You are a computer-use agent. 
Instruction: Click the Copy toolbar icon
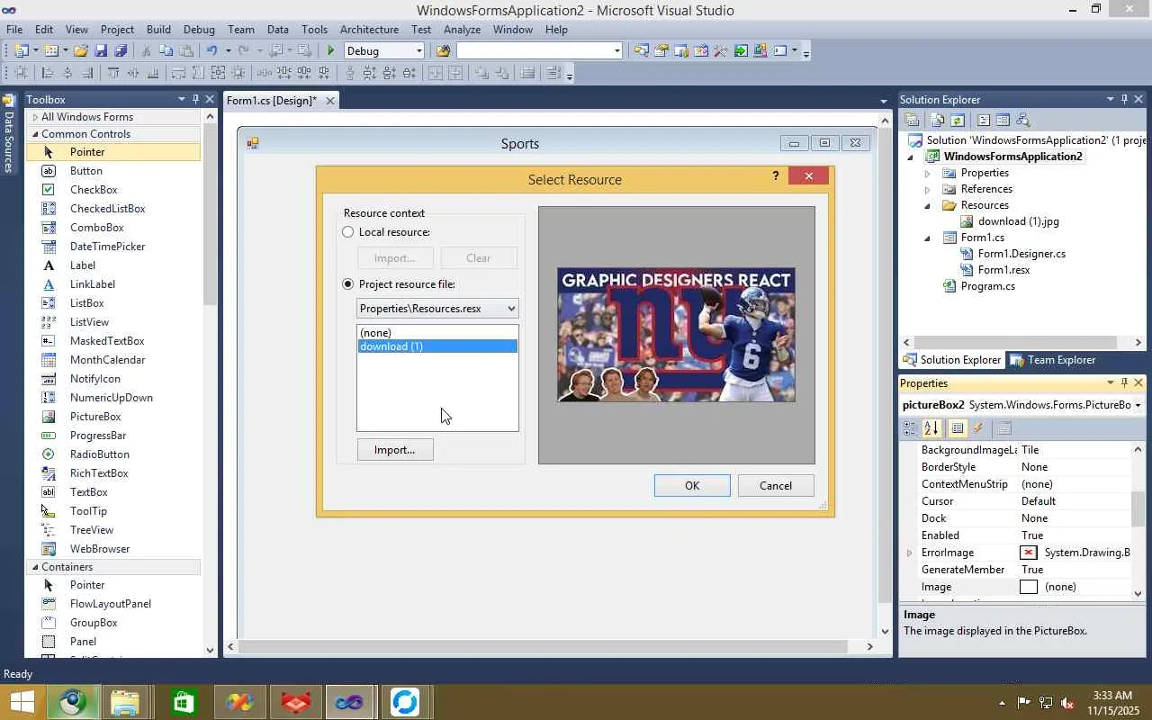[166, 51]
